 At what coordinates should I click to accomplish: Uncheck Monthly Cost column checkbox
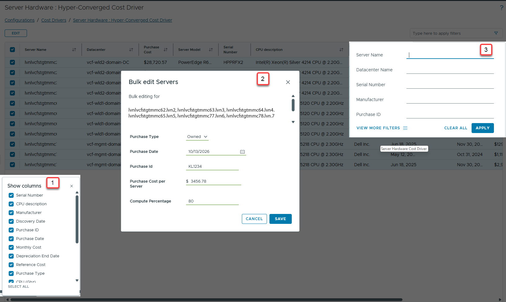[x=11, y=247]
